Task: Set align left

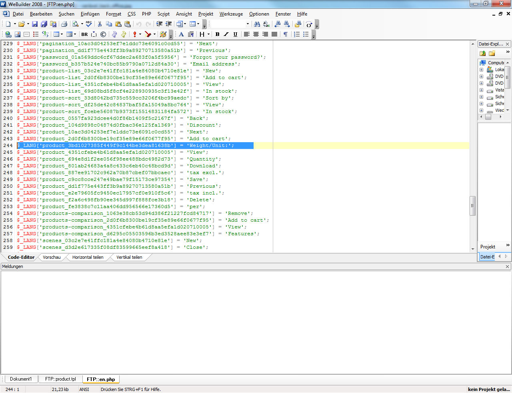Action: [247, 34]
